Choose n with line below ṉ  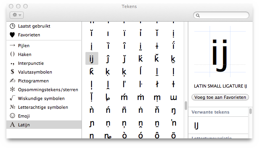(x=157, y=124)
